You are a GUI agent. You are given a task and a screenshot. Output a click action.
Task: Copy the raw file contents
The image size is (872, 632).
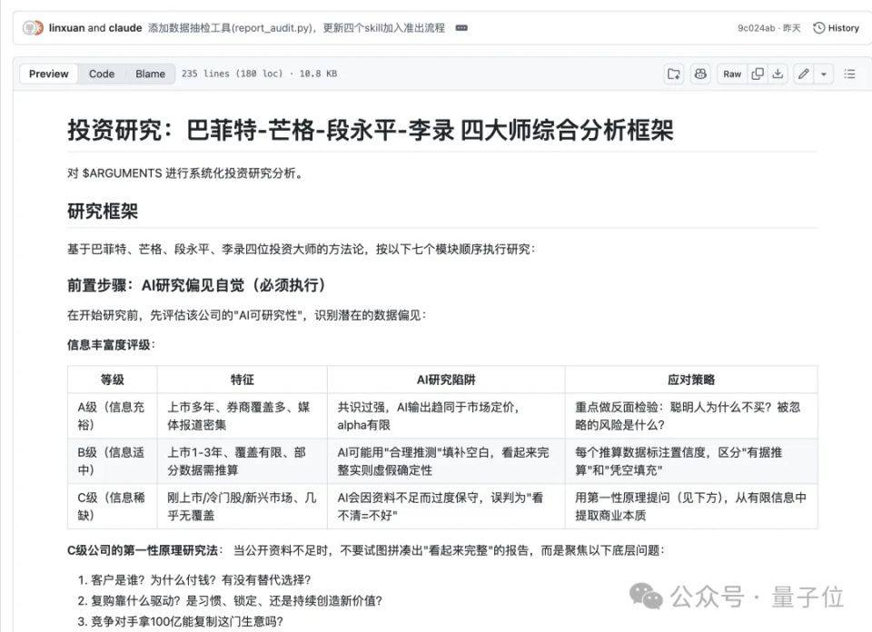point(758,74)
